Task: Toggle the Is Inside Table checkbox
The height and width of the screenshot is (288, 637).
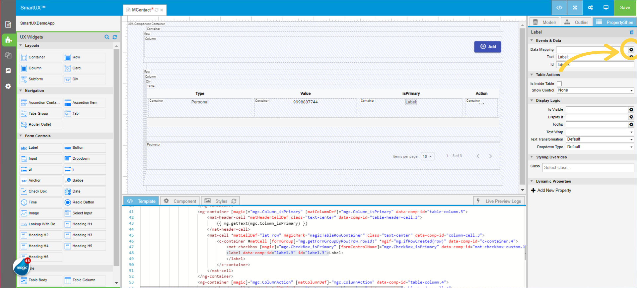Action: point(559,84)
